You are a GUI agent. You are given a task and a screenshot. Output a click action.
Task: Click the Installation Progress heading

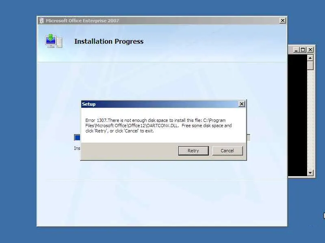tap(109, 41)
